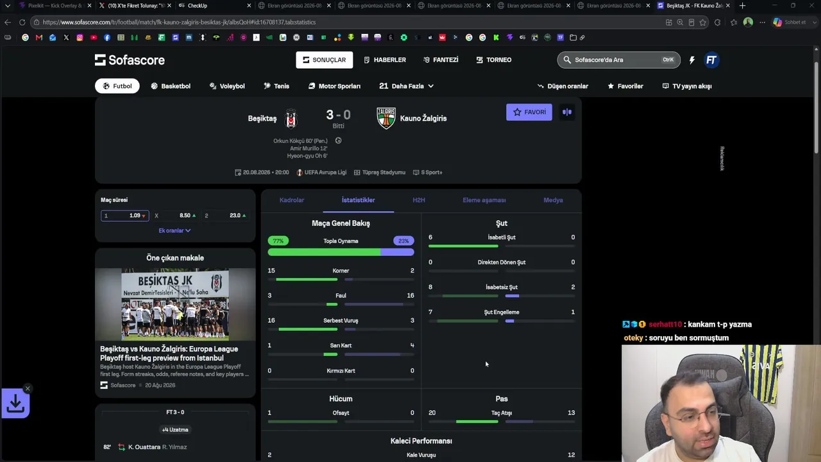
Task: Select the Futbol sport filter
Action: coord(117,86)
